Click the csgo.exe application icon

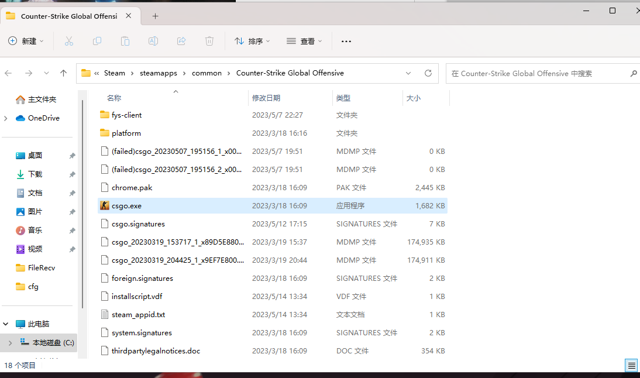pyautogui.click(x=105, y=206)
